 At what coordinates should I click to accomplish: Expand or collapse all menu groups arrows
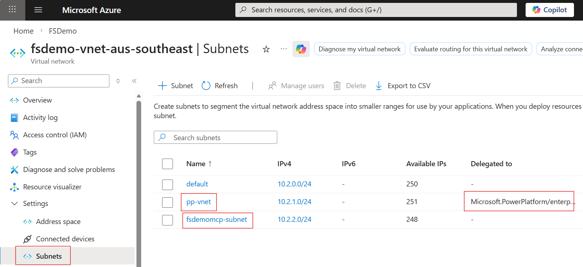pos(118,81)
